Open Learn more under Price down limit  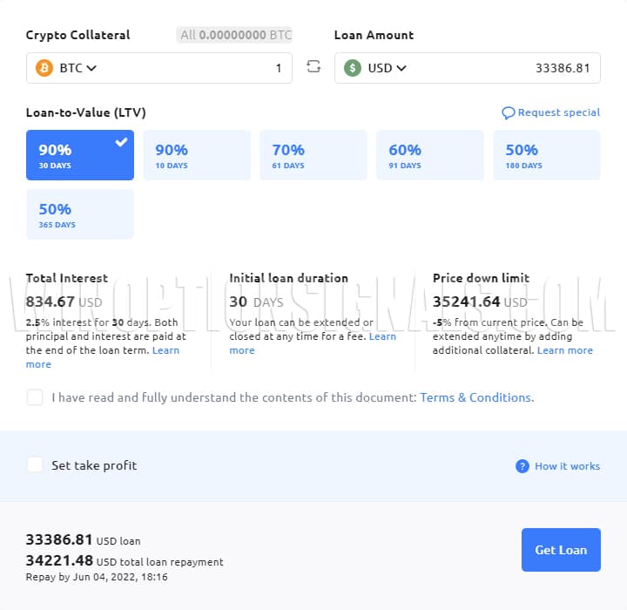pos(564,350)
